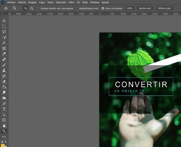Select the Eyedropper tool
Viewport: 181px width, 147px height.
click(x=4, y=54)
